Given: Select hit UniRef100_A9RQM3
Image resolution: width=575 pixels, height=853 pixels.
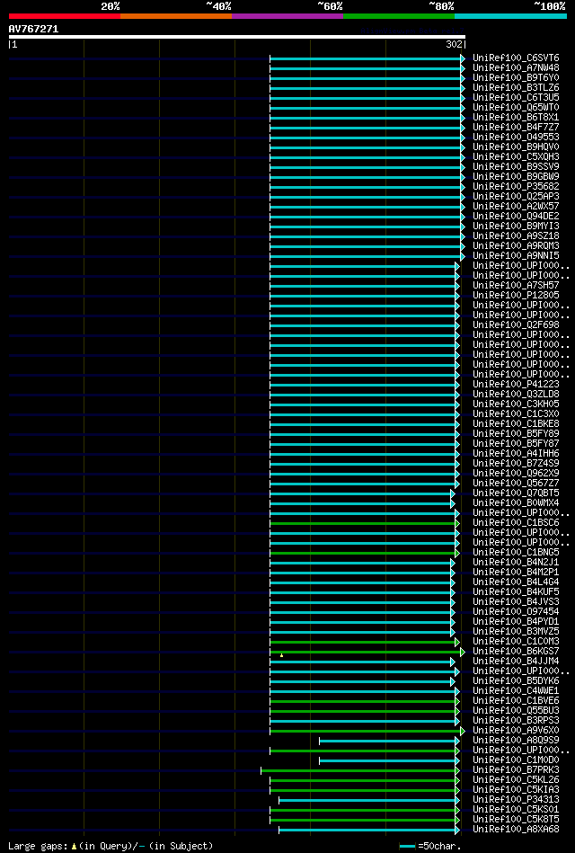Looking at the screenshot, I should pyautogui.click(x=516, y=246).
